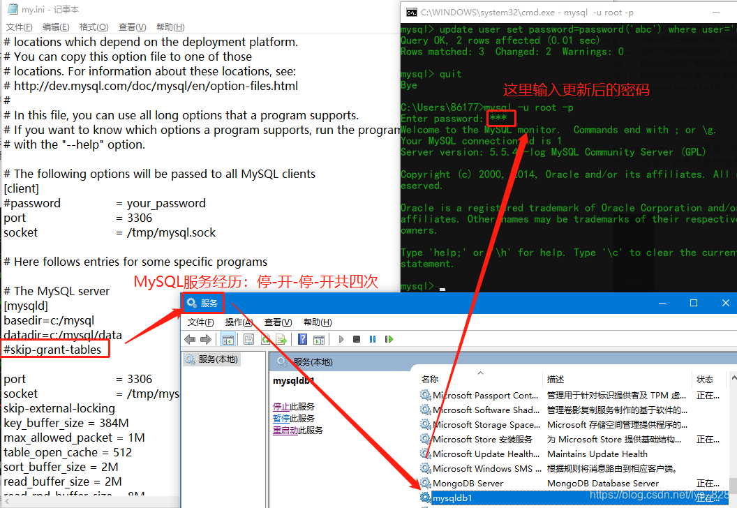
Task: Click gear icon beside Microsoft Windows SMS service
Action: (425, 468)
